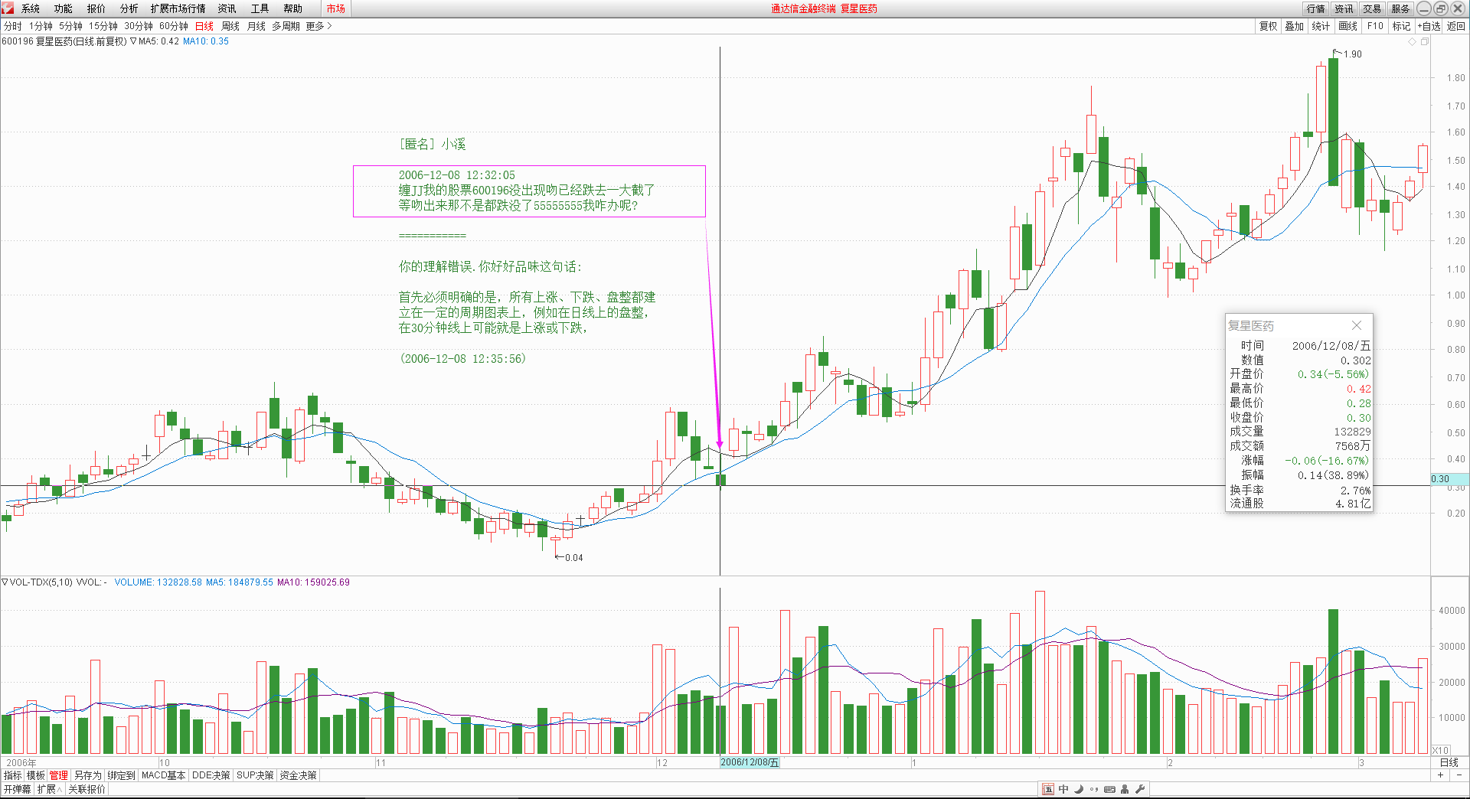Select the red 市场 tab
The width and height of the screenshot is (1470, 799).
point(335,8)
